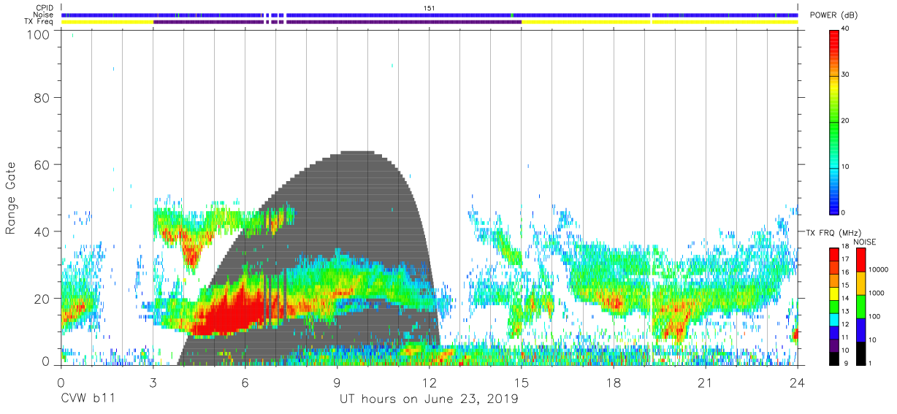Click the 21 hour tick label on the UT axis
897x414 pixels.
[x=706, y=383]
